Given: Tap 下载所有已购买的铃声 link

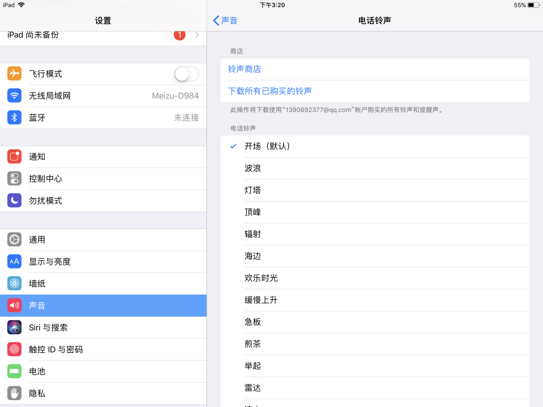Looking at the screenshot, I should (270, 91).
